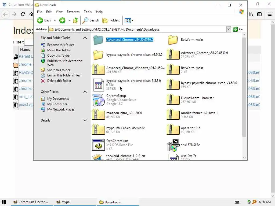Image resolution: width=275 pixels, height=206 pixels.
Task: Select mozilla-fennec-1.0-beta-1 zip icon
Action: pos(173,115)
